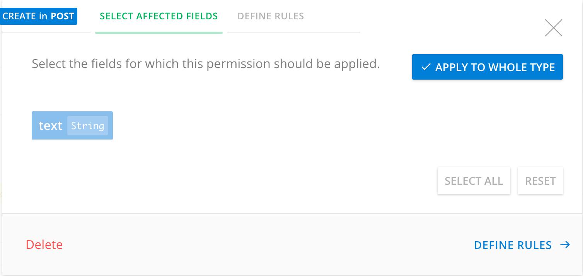
Task: Delete this permission via the red Delete link
Action: pyautogui.click(x=44, y=245)
